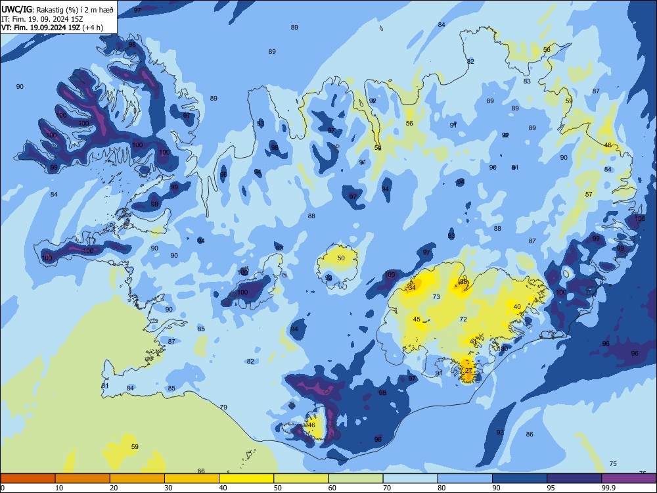Click the '99.9' legend tick label

coord(608,488)
